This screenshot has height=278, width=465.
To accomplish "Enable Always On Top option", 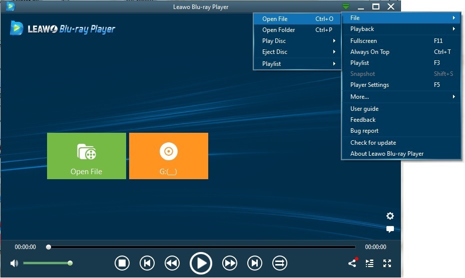I will (x=369, y=52).
